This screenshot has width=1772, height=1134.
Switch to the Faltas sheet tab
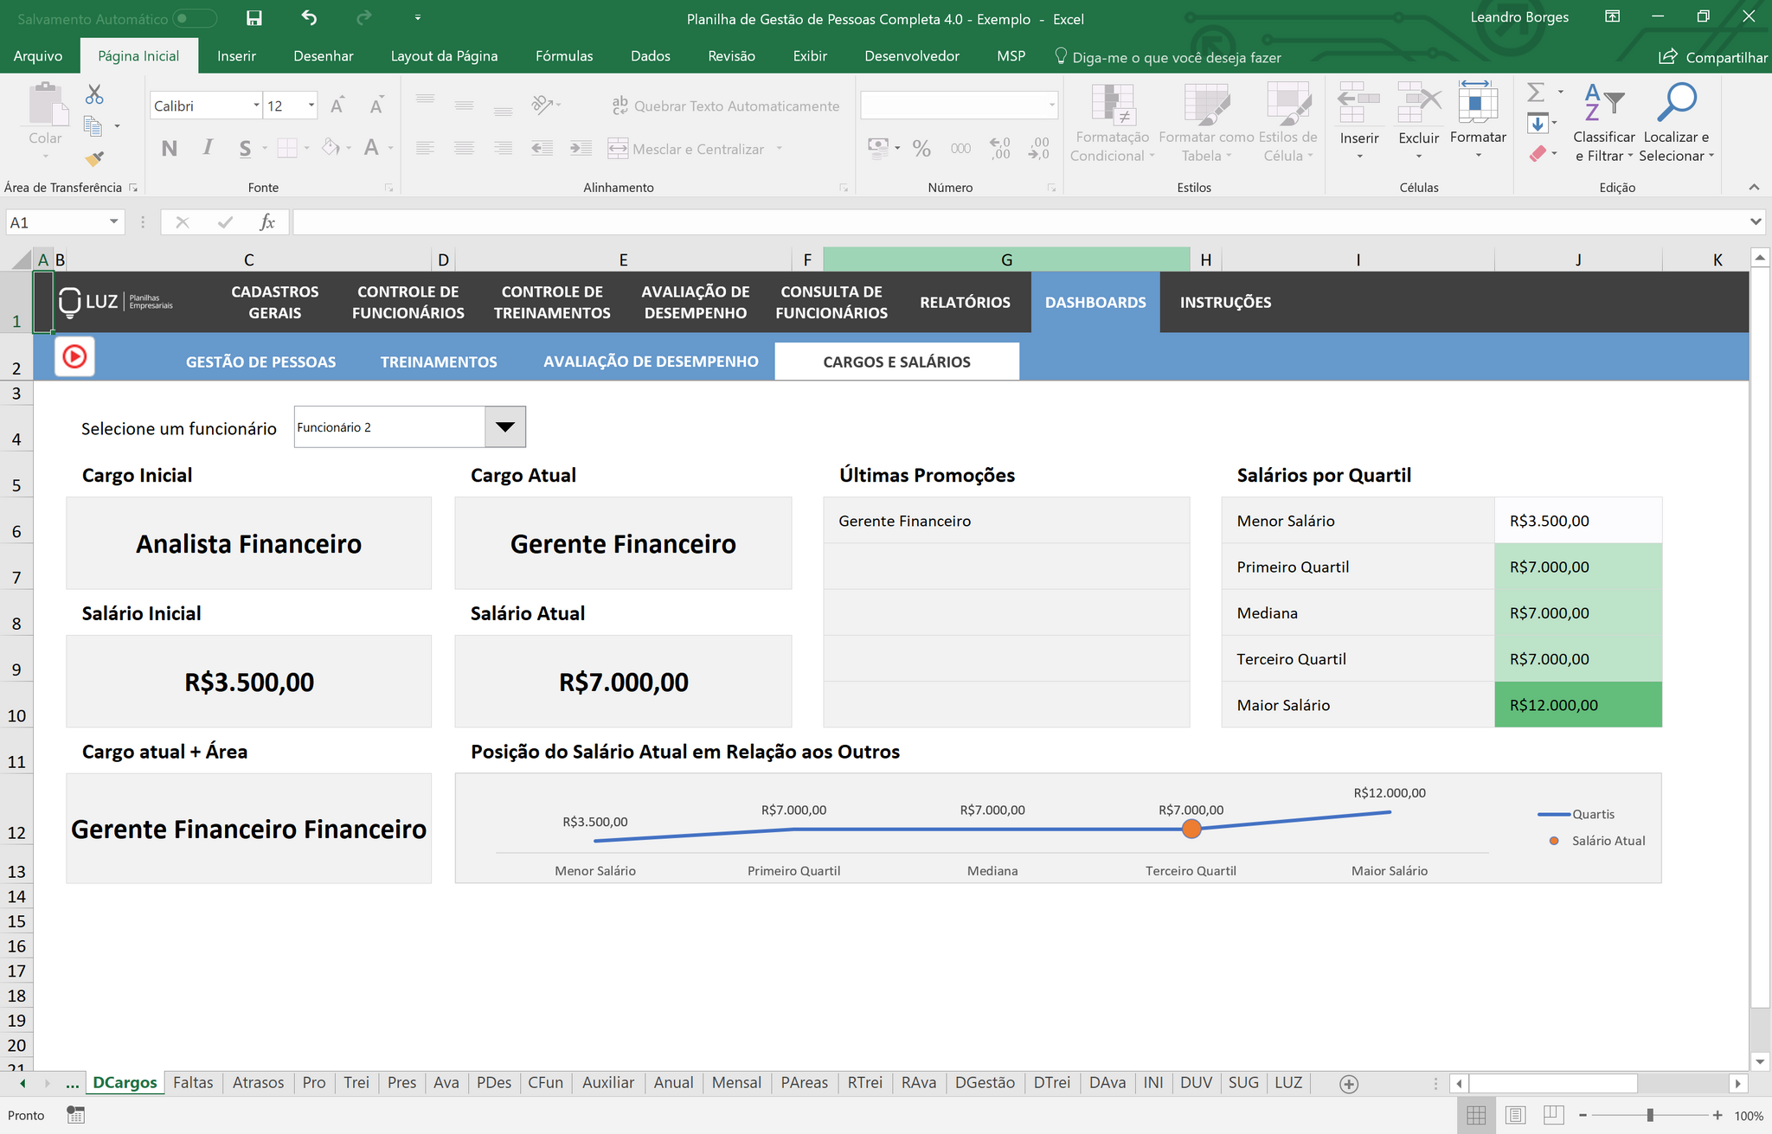pos(193,1083)
